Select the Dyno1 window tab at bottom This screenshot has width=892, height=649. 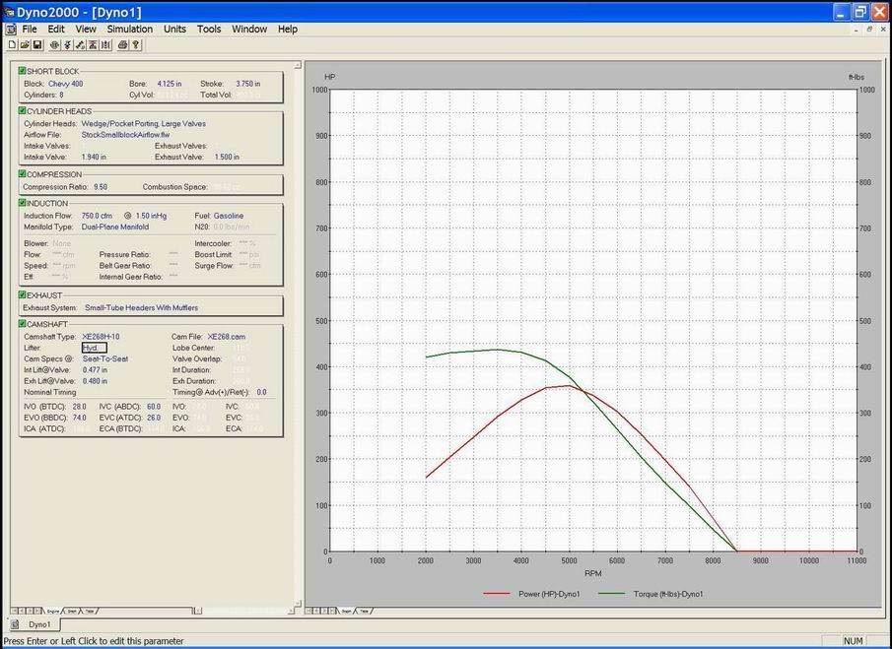(x=39, y=625)
